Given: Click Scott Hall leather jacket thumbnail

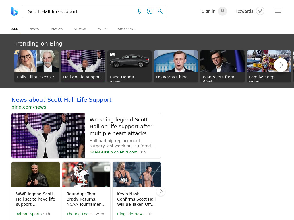Looking at the screenshot, I should [x=36, y=174].
